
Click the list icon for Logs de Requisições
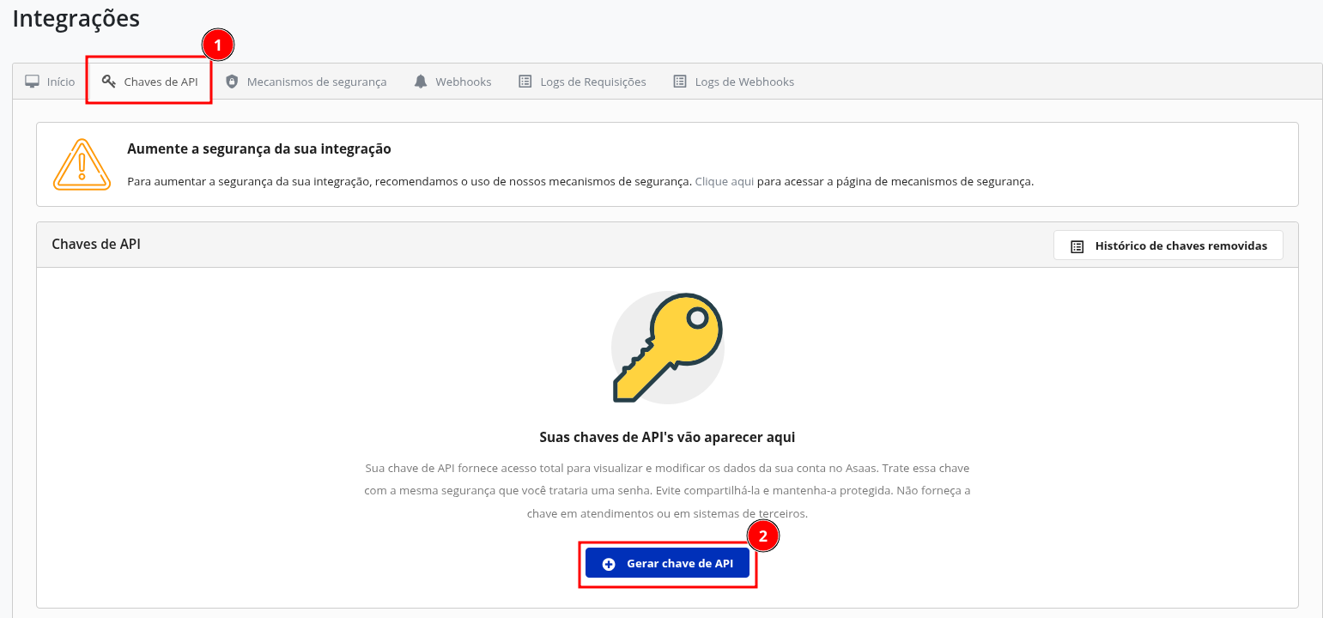525,82
